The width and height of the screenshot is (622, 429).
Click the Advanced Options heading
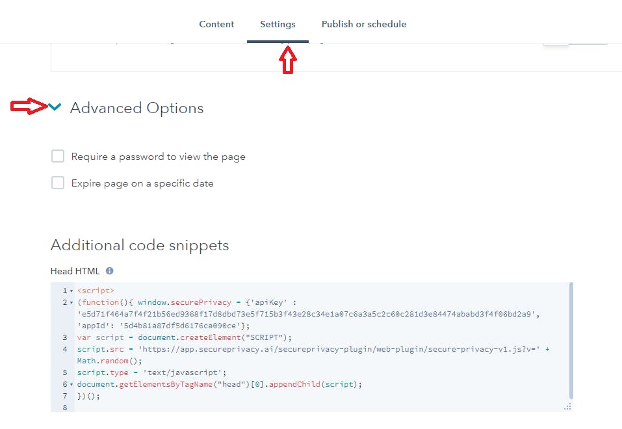(137, 108)
